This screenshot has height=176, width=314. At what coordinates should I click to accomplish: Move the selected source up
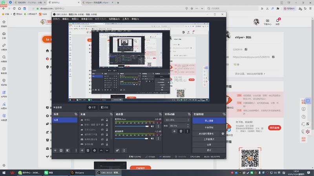click(101, 151)
